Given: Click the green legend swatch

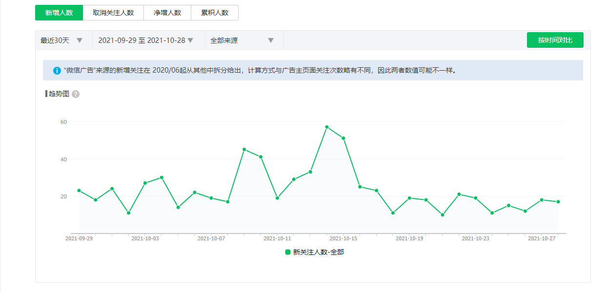Looking at the screenshot, I should click(x=288, y=252).
